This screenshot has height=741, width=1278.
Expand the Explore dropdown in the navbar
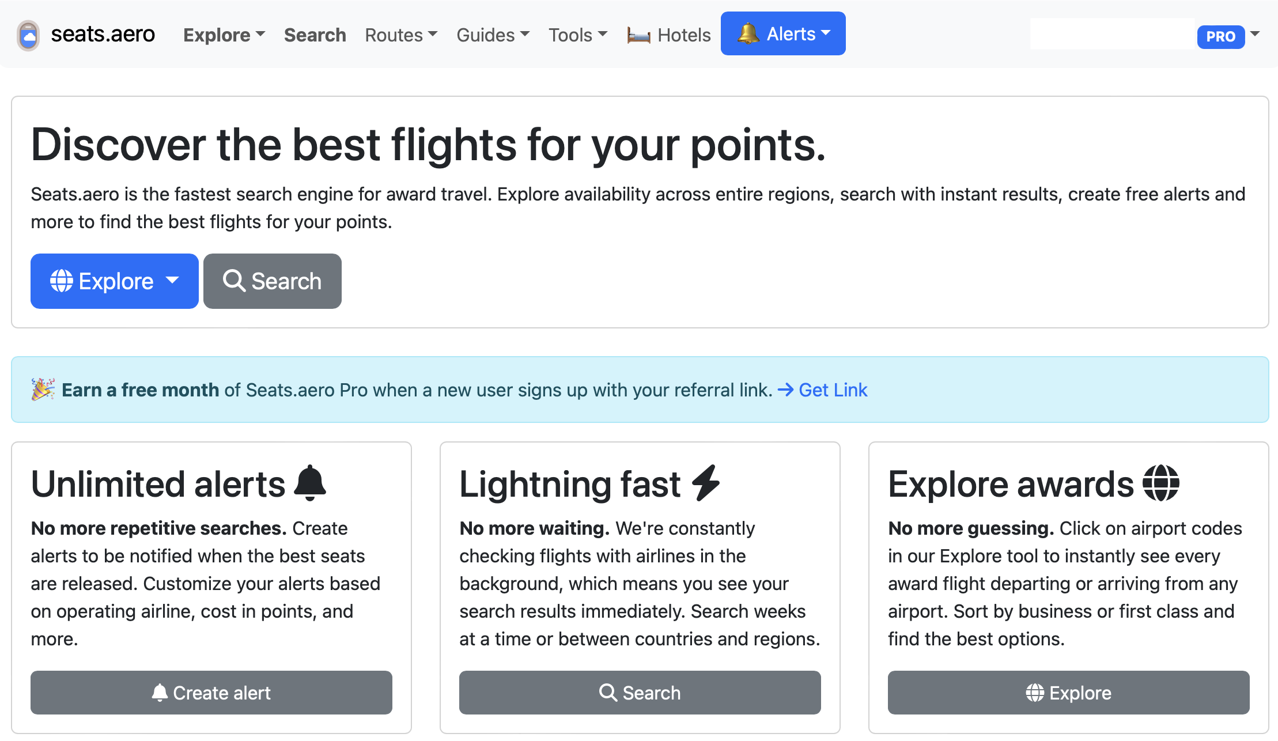click(224, 35)
